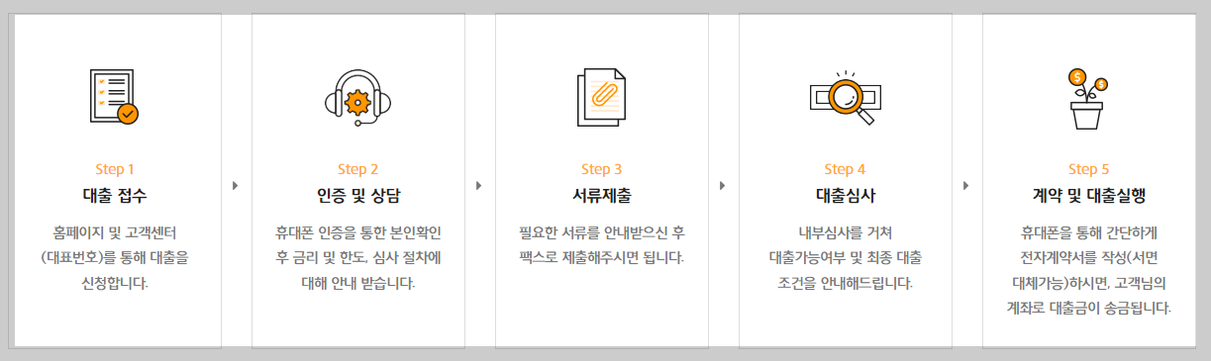Click the "Step 3" label
The height and width of the screenshot is (361, 1211).
click(x=602, y=169)
